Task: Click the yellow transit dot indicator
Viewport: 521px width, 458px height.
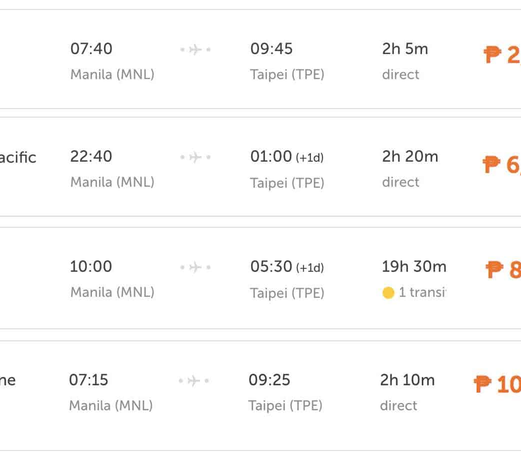Action: coord(388,293)
